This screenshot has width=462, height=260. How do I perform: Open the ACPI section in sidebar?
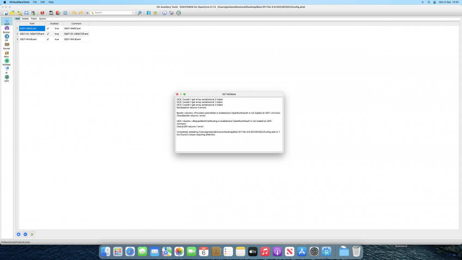tap(6, 22)
